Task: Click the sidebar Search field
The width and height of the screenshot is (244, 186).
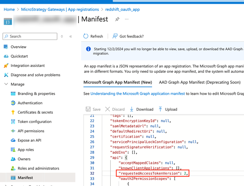Action: tap(31, 36)
